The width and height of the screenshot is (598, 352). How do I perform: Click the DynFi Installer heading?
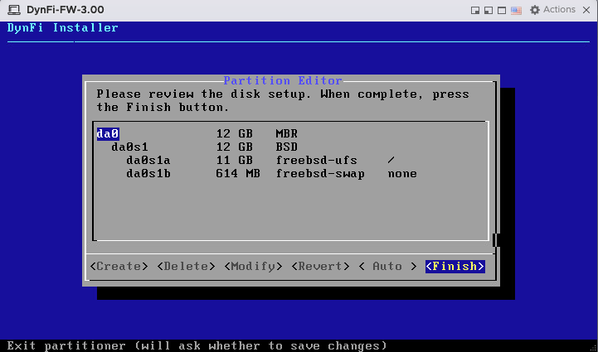[63, 28]
